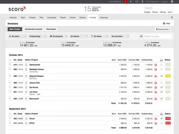Viewport: 179px width, 134px height.
Task: Open the Scheduled Invoices button
Action: point(34,29)
